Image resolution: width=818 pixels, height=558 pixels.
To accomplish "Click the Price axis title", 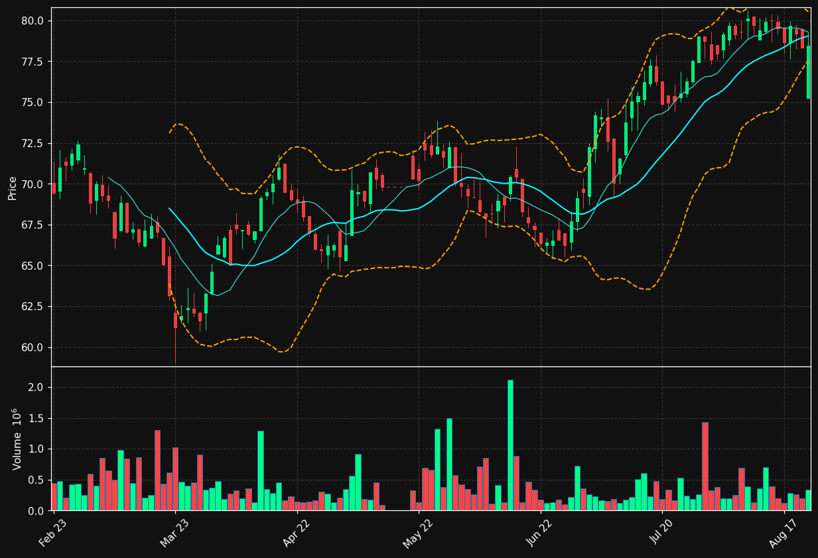I will [x=13, y=188].
